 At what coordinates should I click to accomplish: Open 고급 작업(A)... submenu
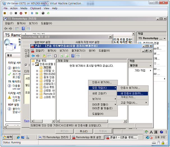click(x=132, y=102)
